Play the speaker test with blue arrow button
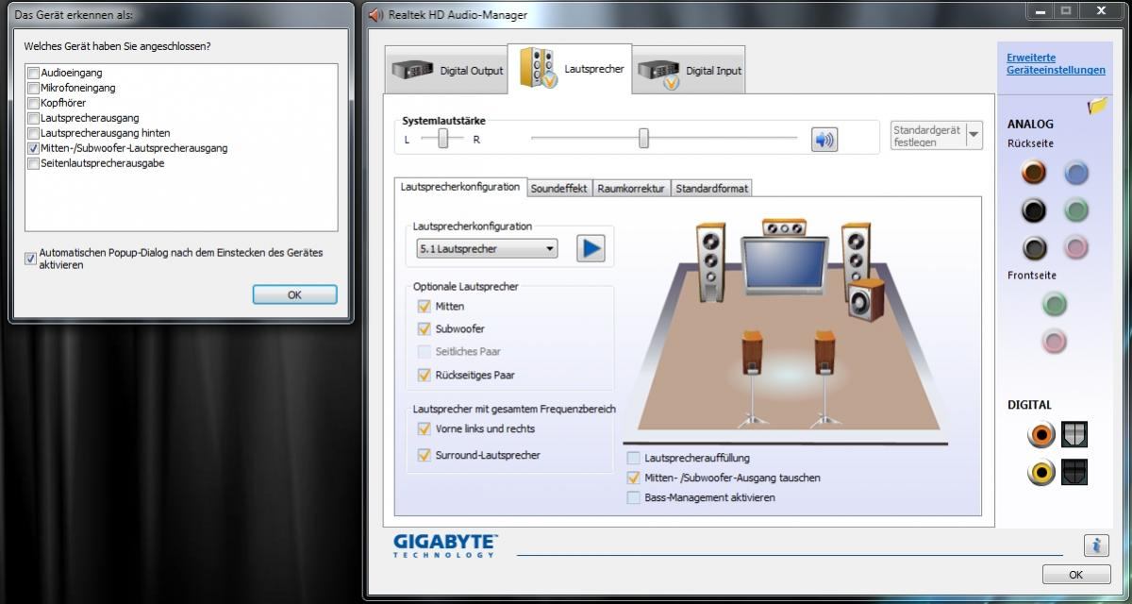 point(591,248)
